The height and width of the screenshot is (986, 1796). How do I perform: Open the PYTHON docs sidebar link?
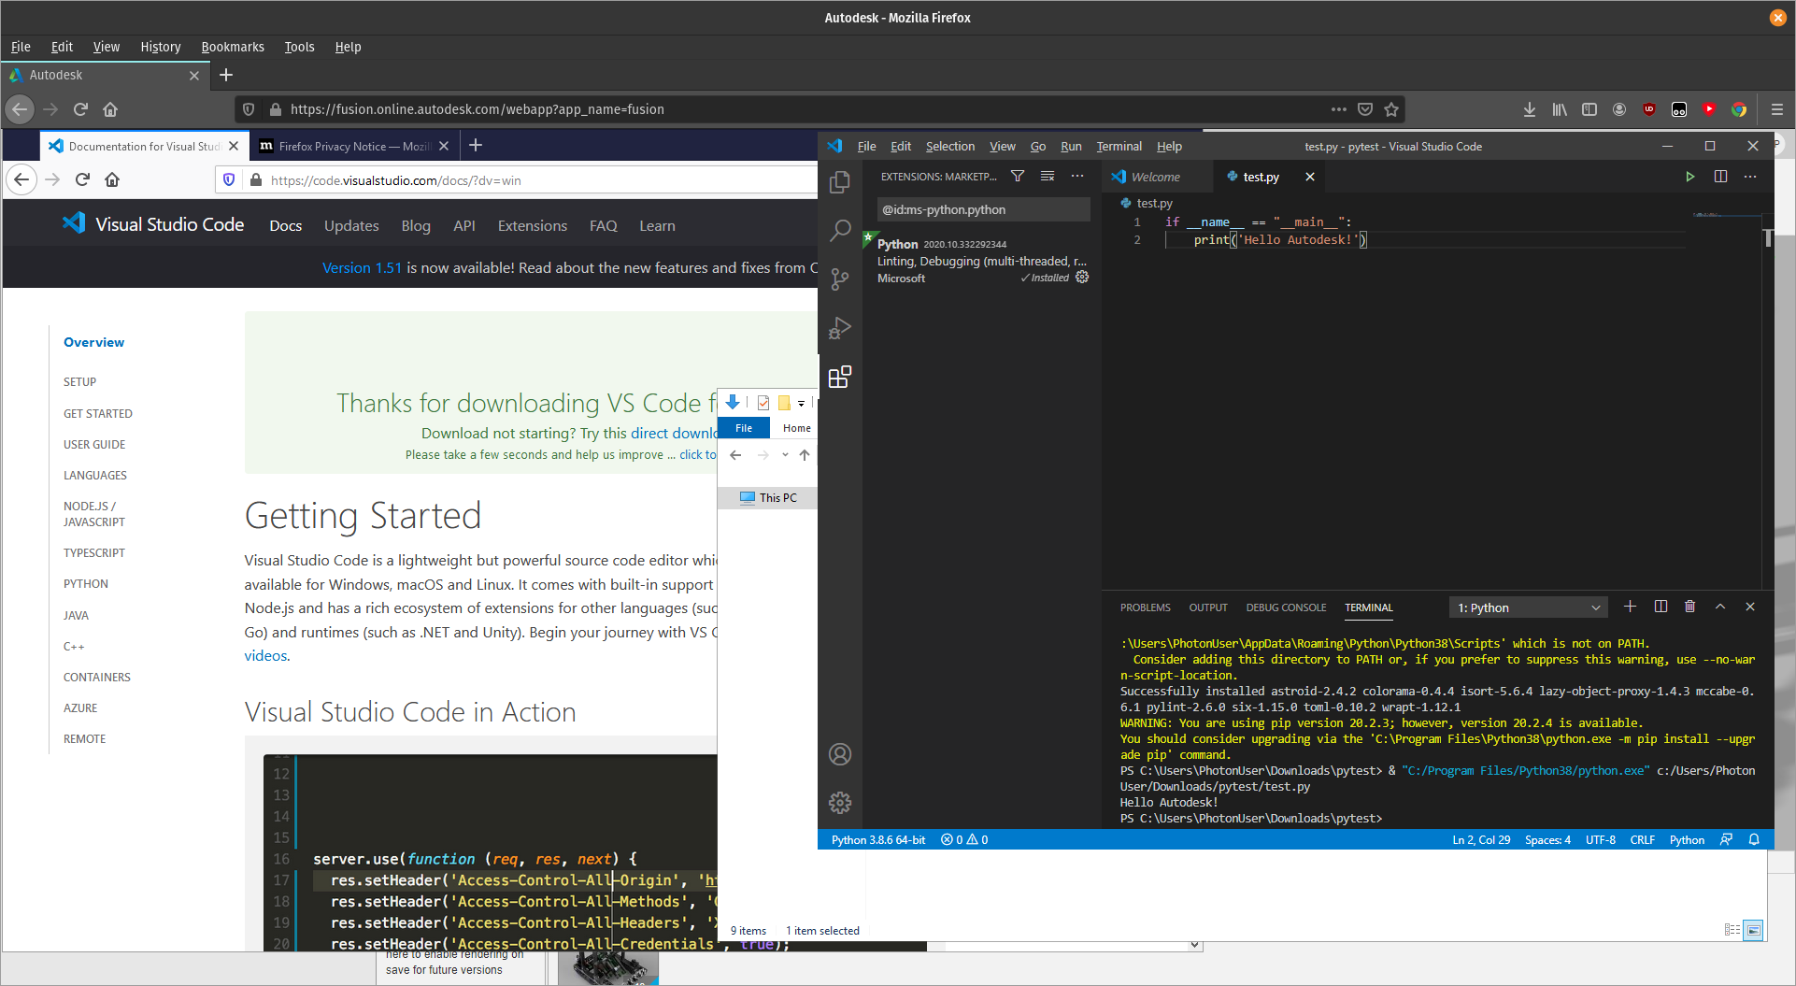coord(86,583)
